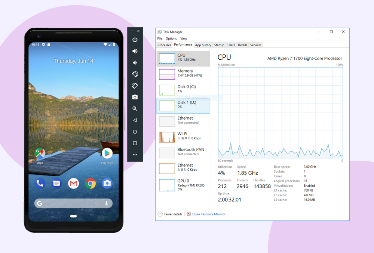Switch to the Processes tab
Image resolution: width=374 pixels, height=253 pixels.
click(164, 44)
